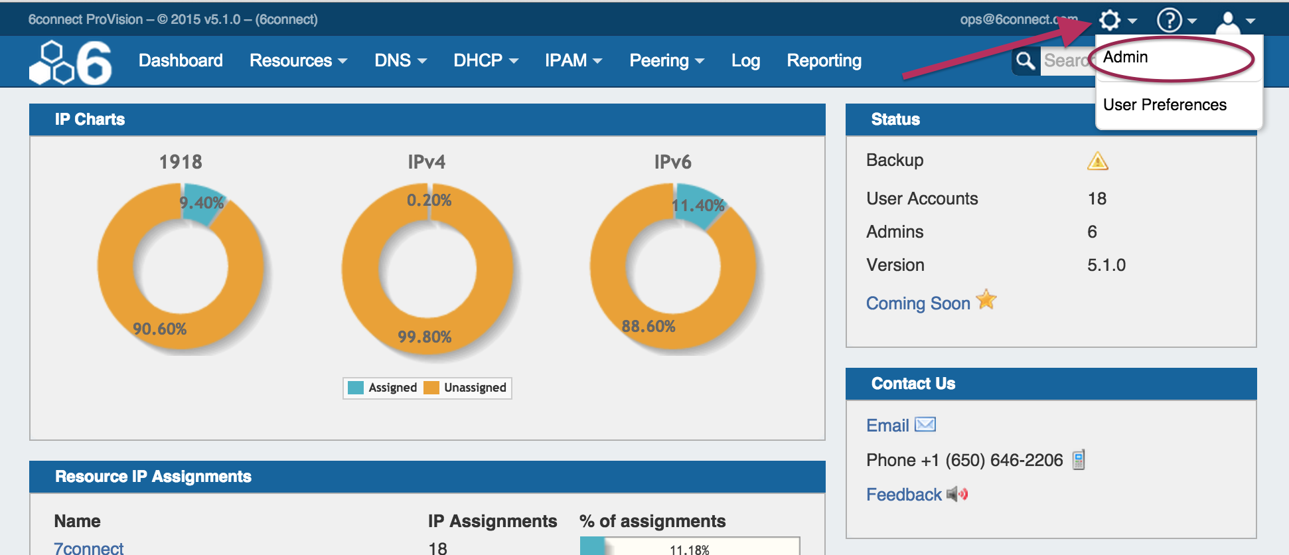Click the 7connect row value 18
Viewport: 1289px width, 555px height.
click(x=437, y=548)
